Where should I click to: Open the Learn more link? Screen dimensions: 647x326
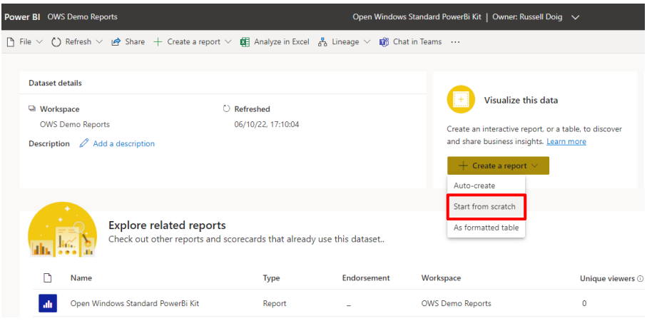(x=566, y=141)
